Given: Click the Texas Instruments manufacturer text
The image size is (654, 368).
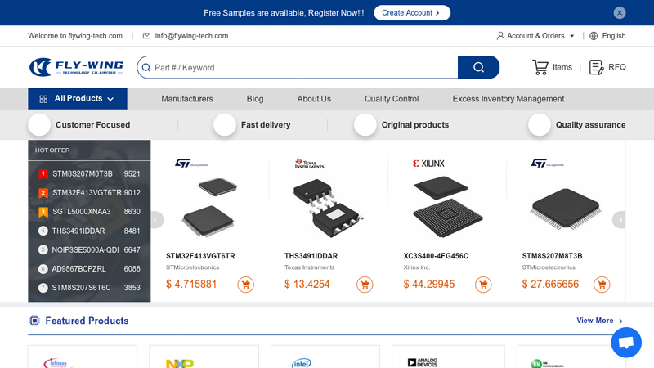Looking at the screenshot, I should point(310,267).
